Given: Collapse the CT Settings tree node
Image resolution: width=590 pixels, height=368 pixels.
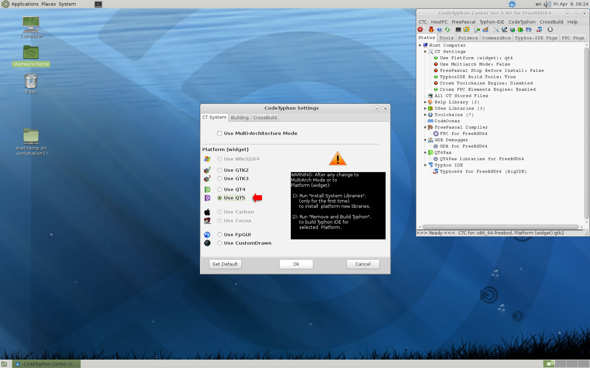Looking at the screenshot, I should point(425,52).
